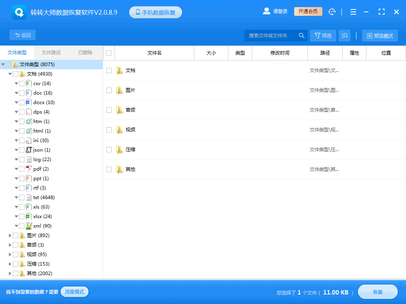Click the 开通会员 membership button
The width and height of the screenshot is (406, 304).
pos(308,11)
